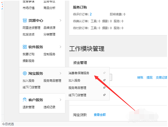Click 今日优选 in the bottom bar
The image size is (168, 127).
(8, 124)
